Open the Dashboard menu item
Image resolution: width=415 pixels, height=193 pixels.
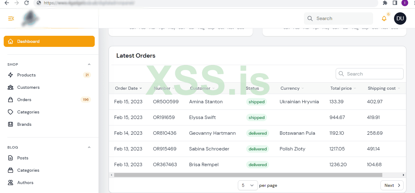pos(49,41)
